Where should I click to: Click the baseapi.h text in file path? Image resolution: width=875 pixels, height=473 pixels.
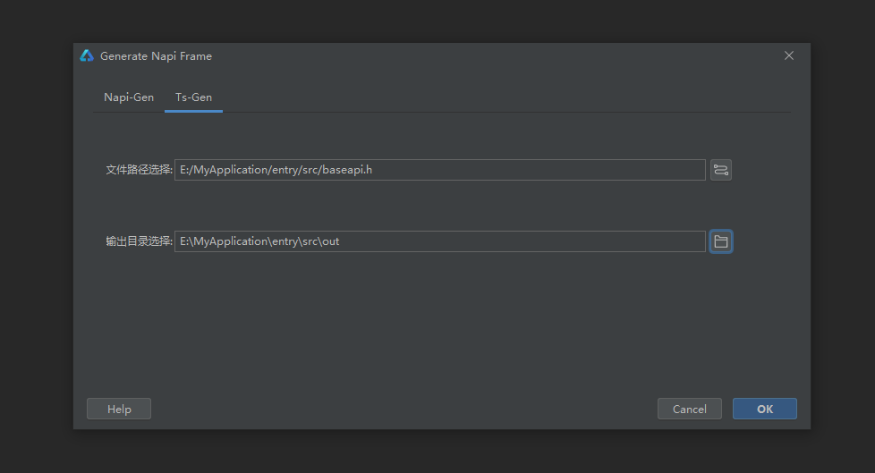(x=346, y=170)
